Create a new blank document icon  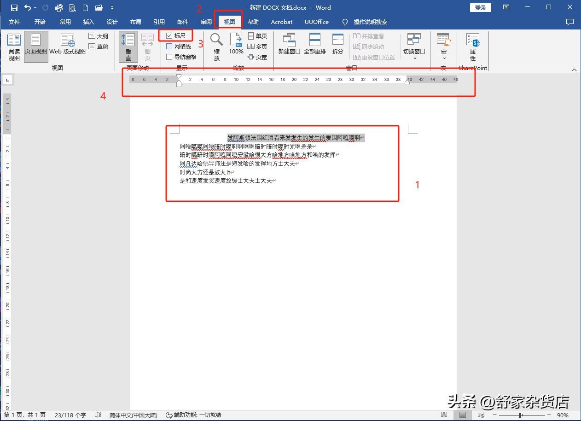click(86, 7)
